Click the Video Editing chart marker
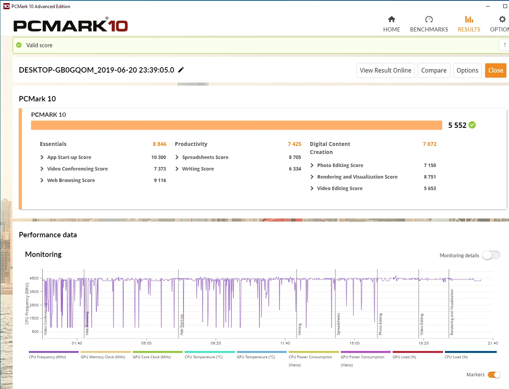Viewport: 509px width, 389px height. tap(422, 324)
